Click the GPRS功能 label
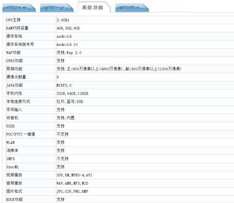Image resolution: width=234 pixels, height=203 pixels. tap(15, 61)
